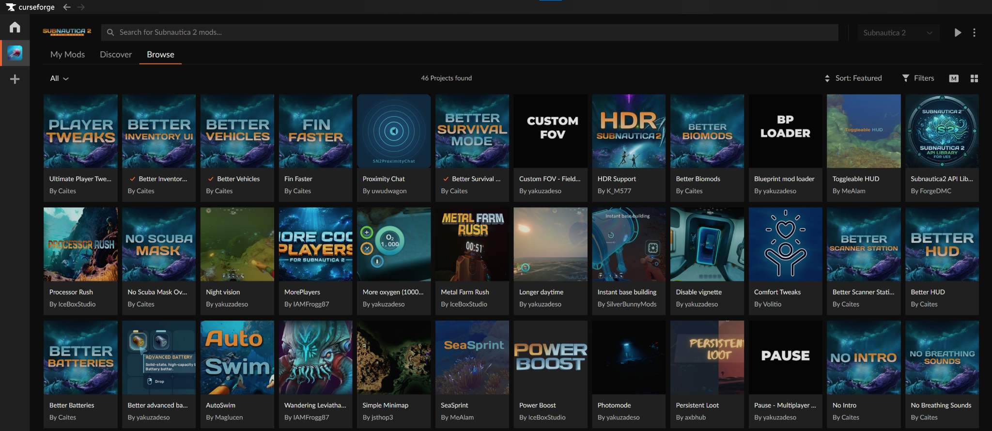Open Subnautica2 API Library thumbnail

942,131
